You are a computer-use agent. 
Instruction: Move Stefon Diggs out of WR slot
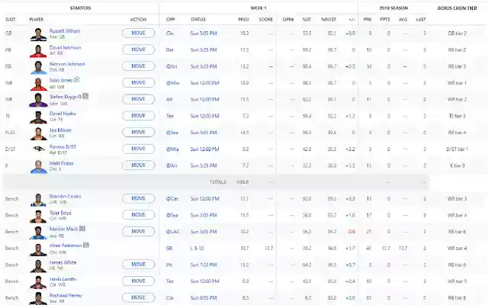(x=139, y=99)
